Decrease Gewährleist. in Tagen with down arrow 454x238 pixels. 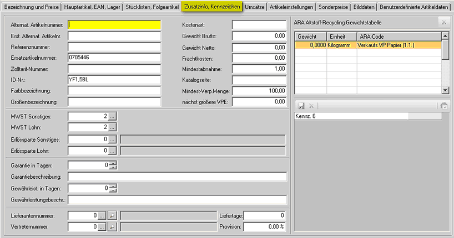click(113, 190)
